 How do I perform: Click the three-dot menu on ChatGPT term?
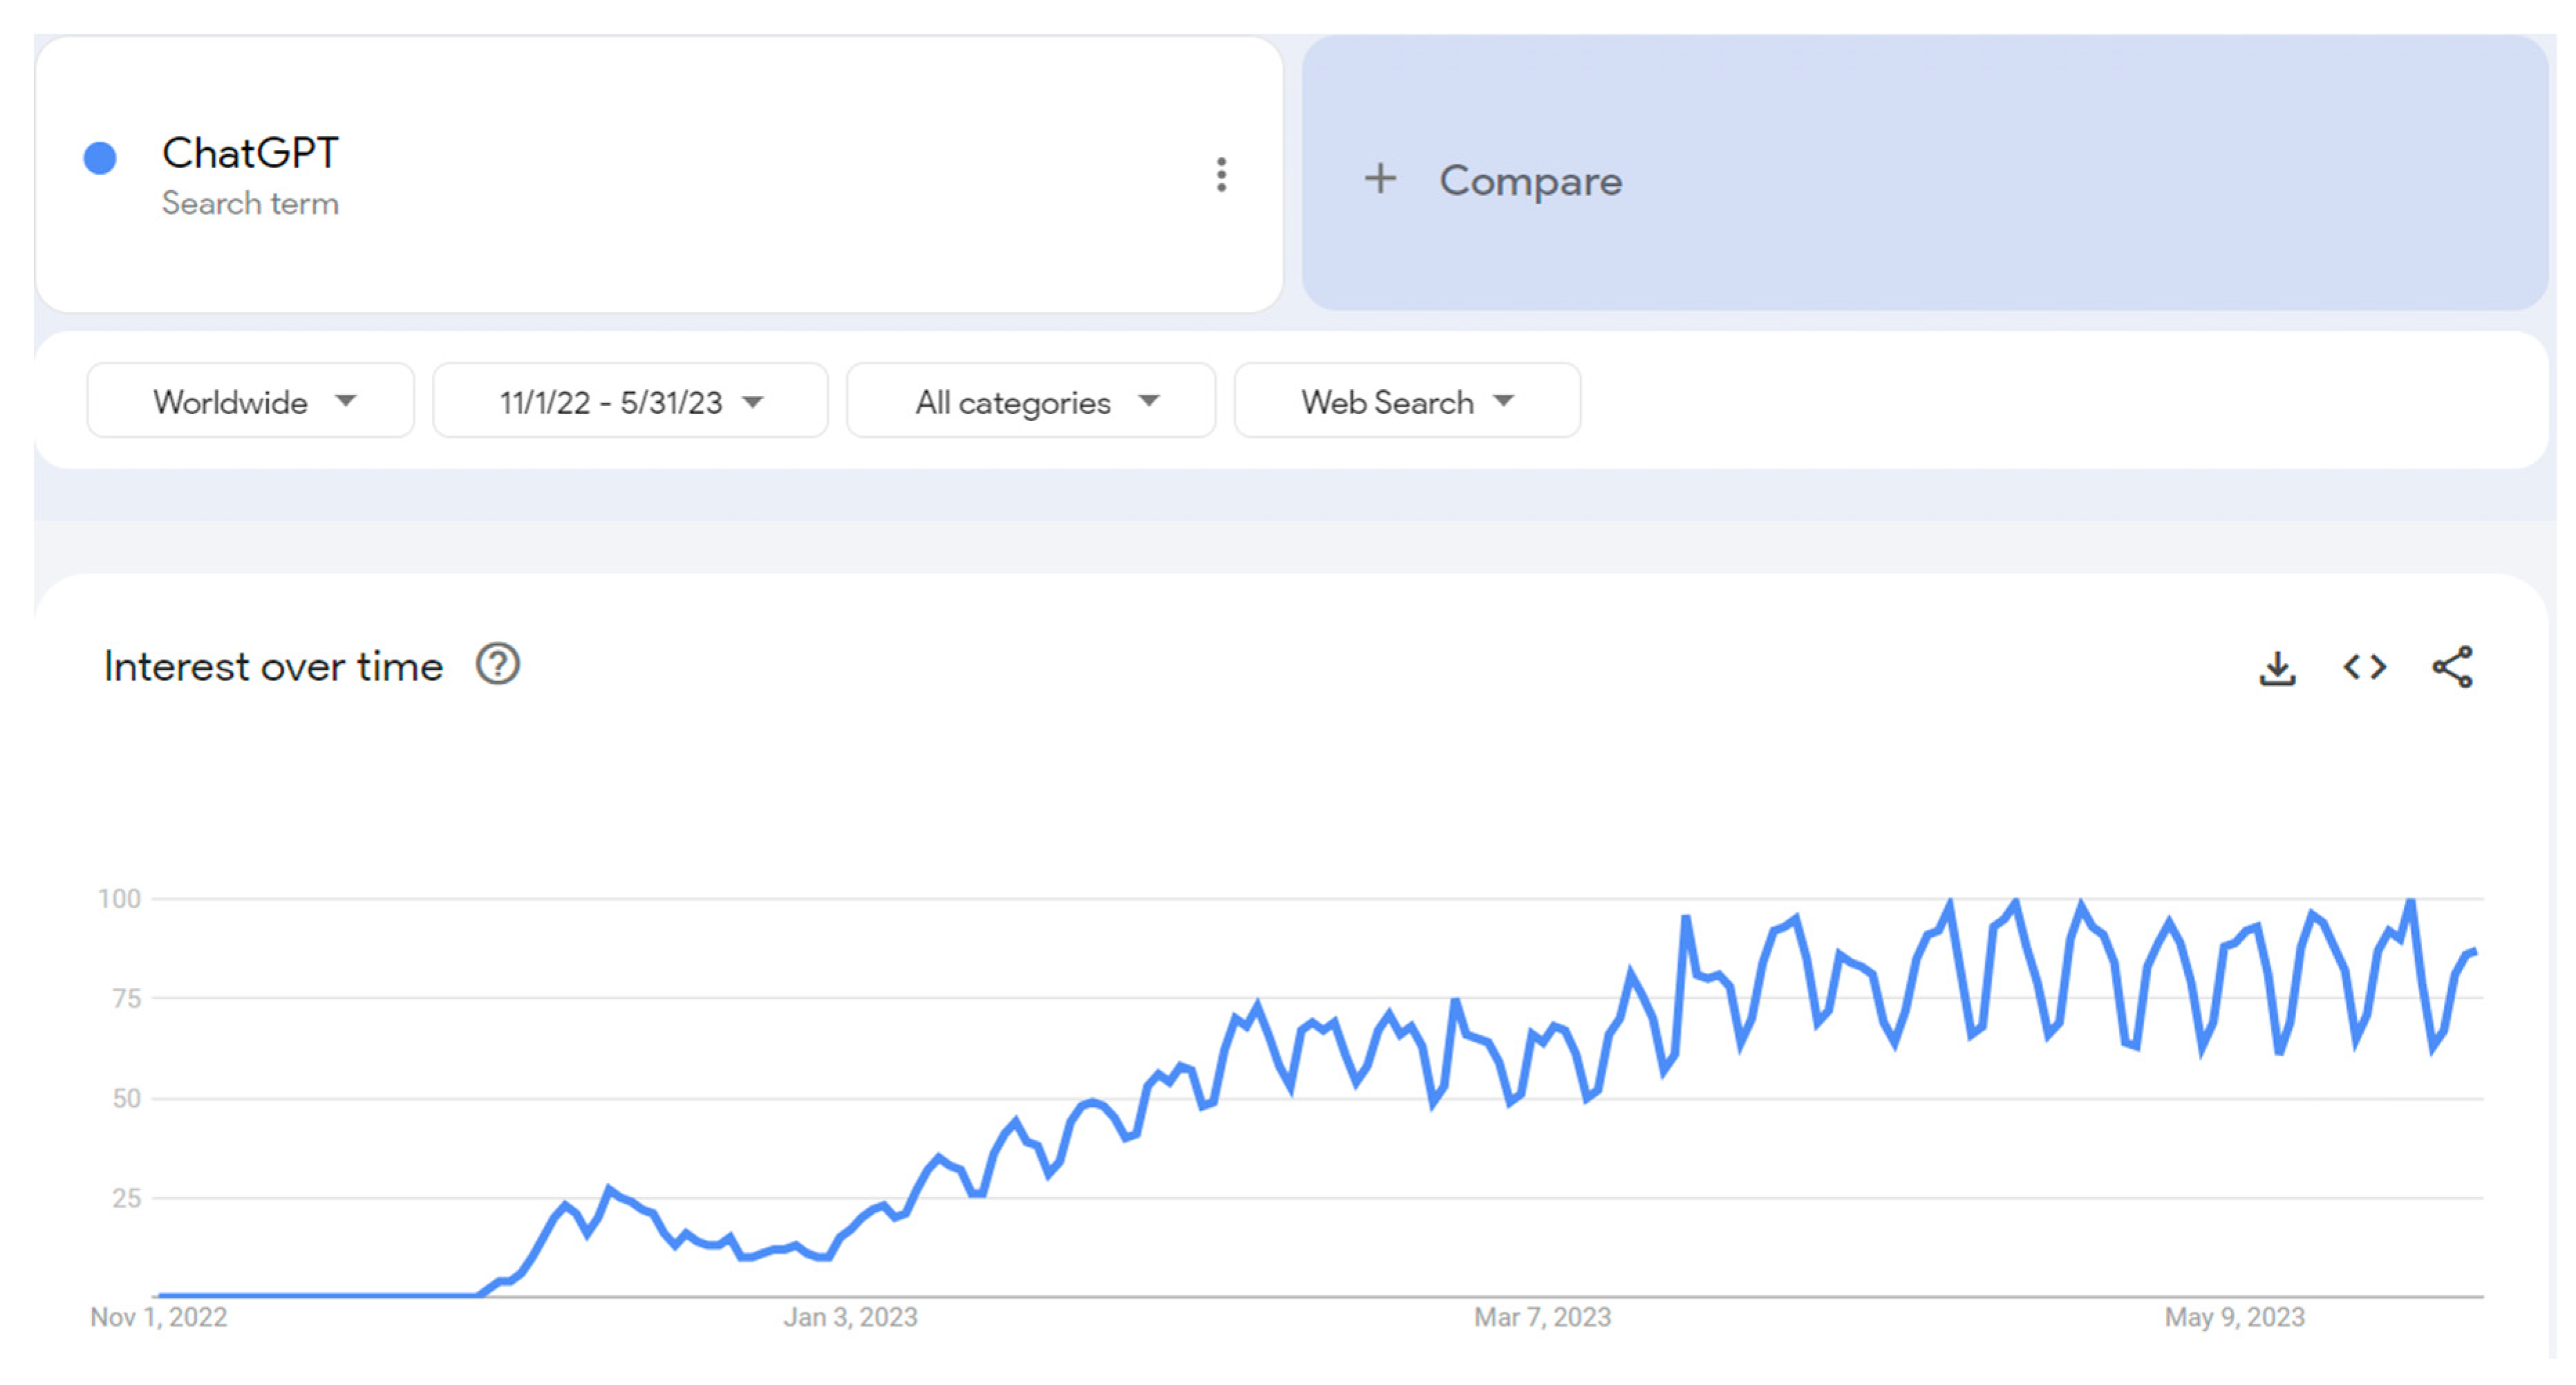(1220, 175)
